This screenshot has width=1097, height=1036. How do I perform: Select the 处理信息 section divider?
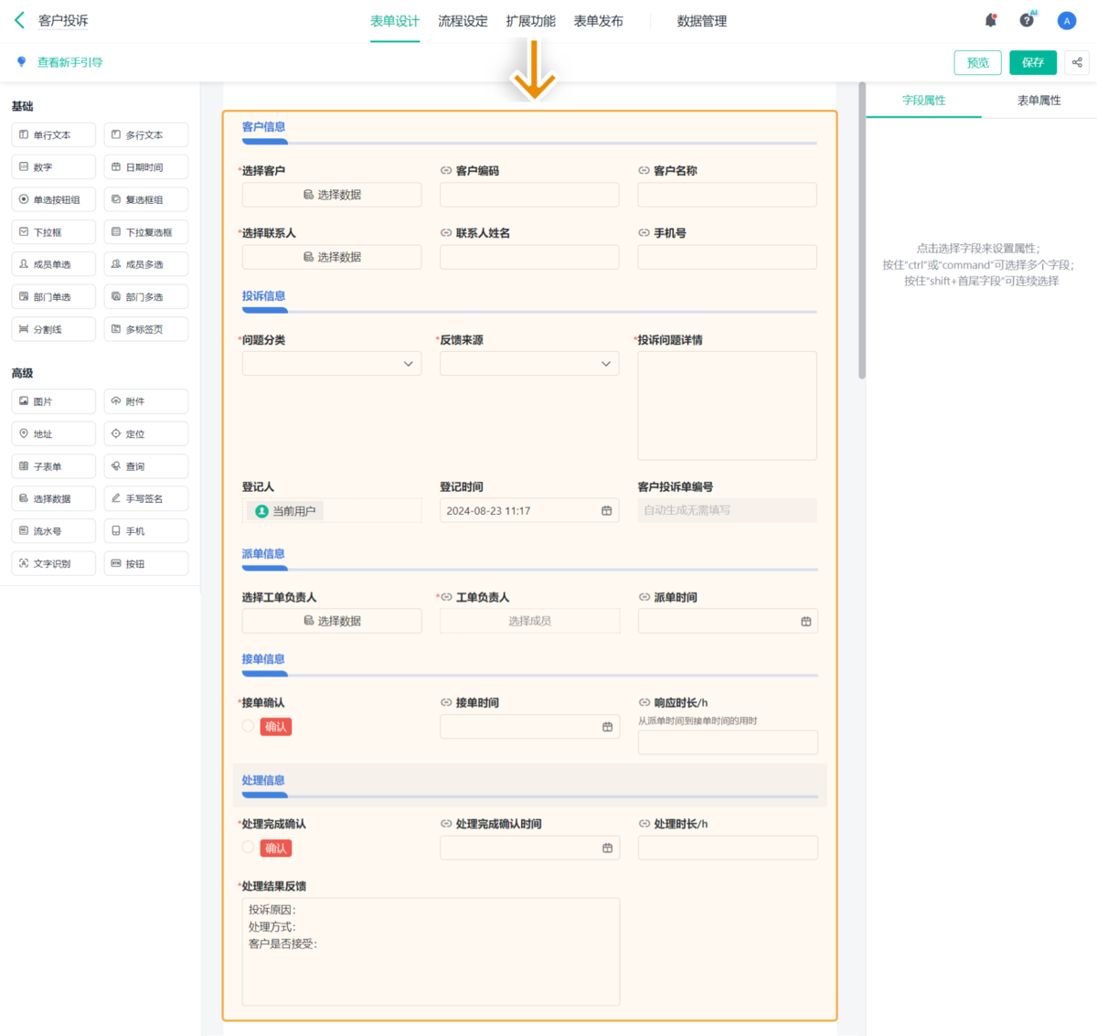(530, 786)
